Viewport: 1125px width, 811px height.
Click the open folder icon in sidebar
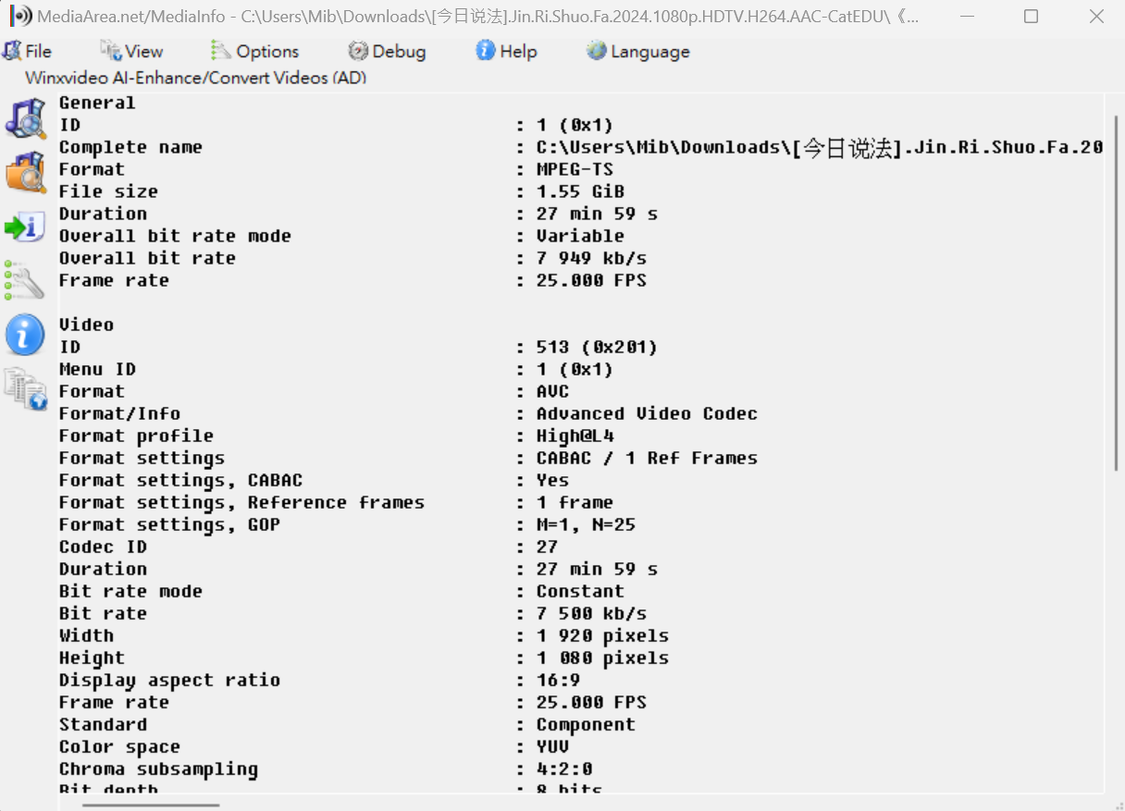25,172
